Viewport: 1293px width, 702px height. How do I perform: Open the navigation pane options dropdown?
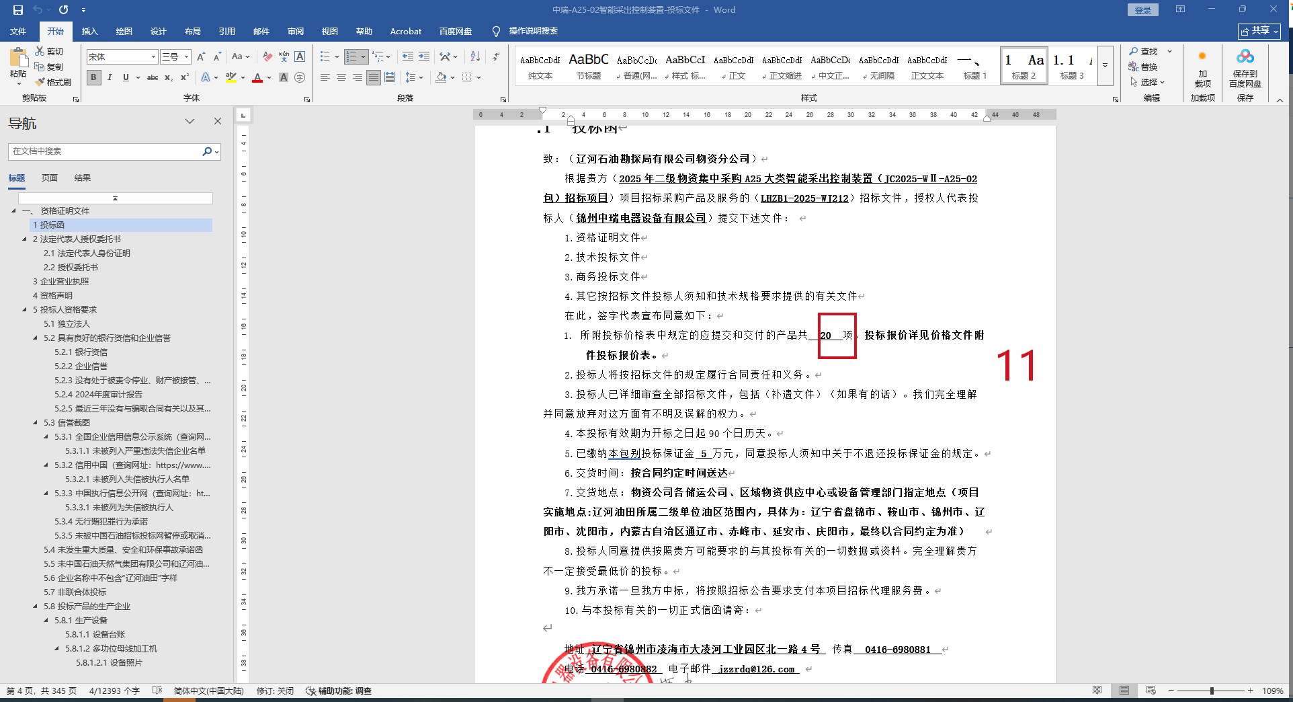tap(190, 122)
